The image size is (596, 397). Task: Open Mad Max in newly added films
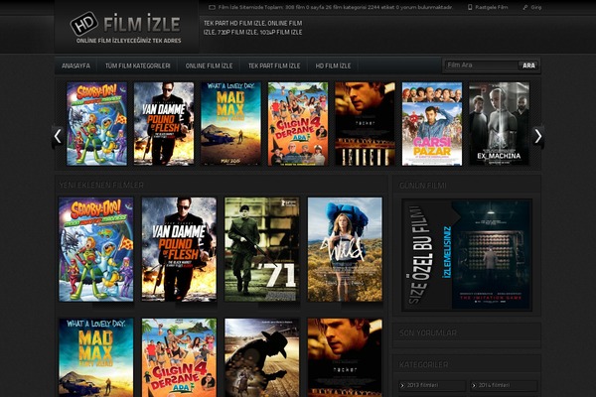pos(96,357)
